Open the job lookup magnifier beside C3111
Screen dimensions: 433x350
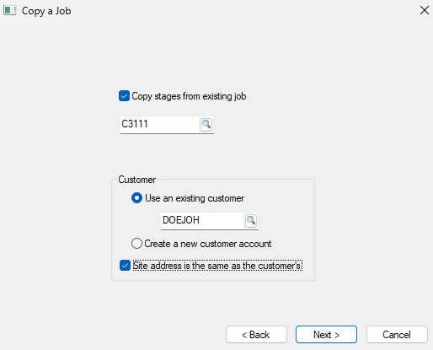[206, 124]
